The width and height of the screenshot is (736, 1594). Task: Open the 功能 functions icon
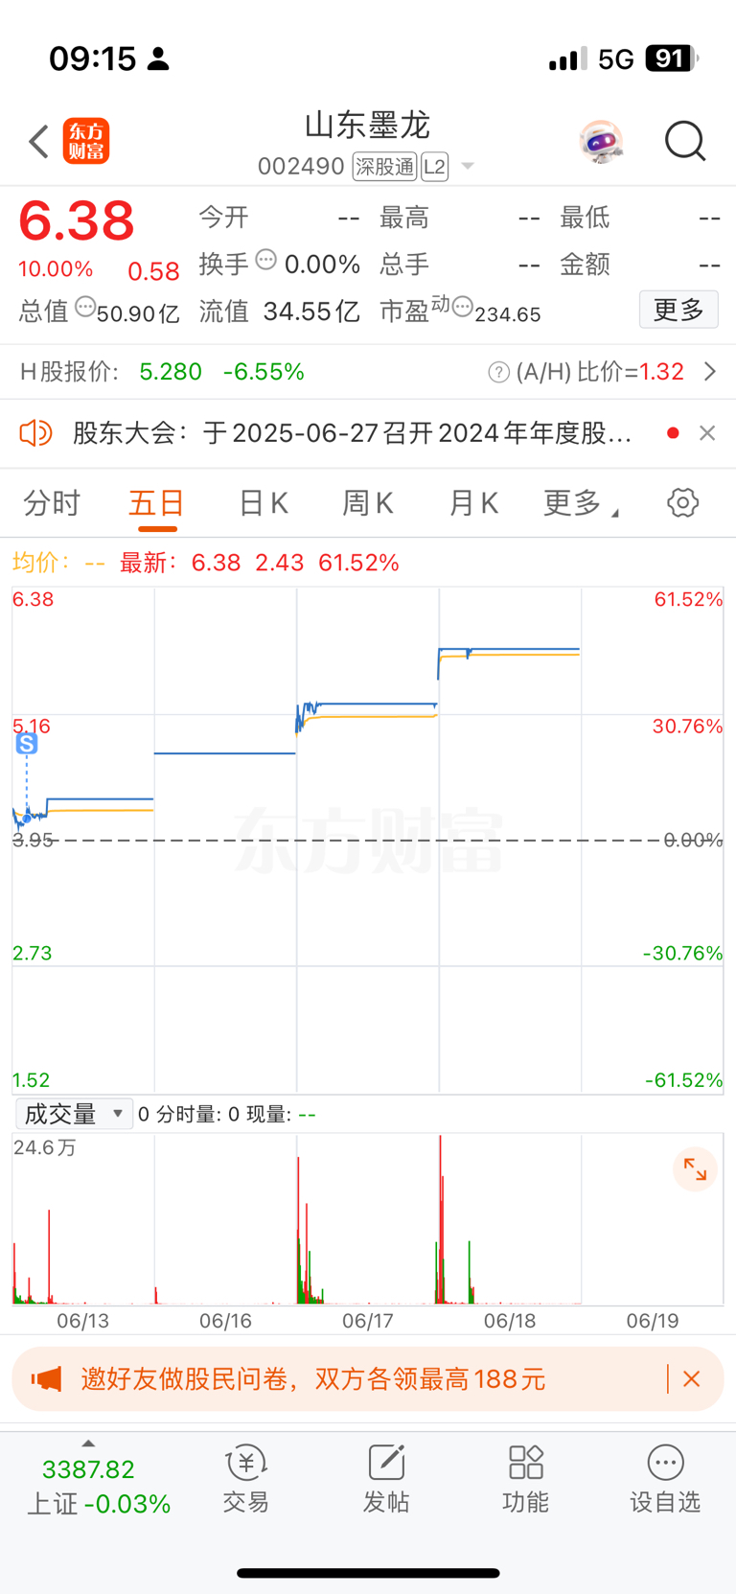point(526,1479)
